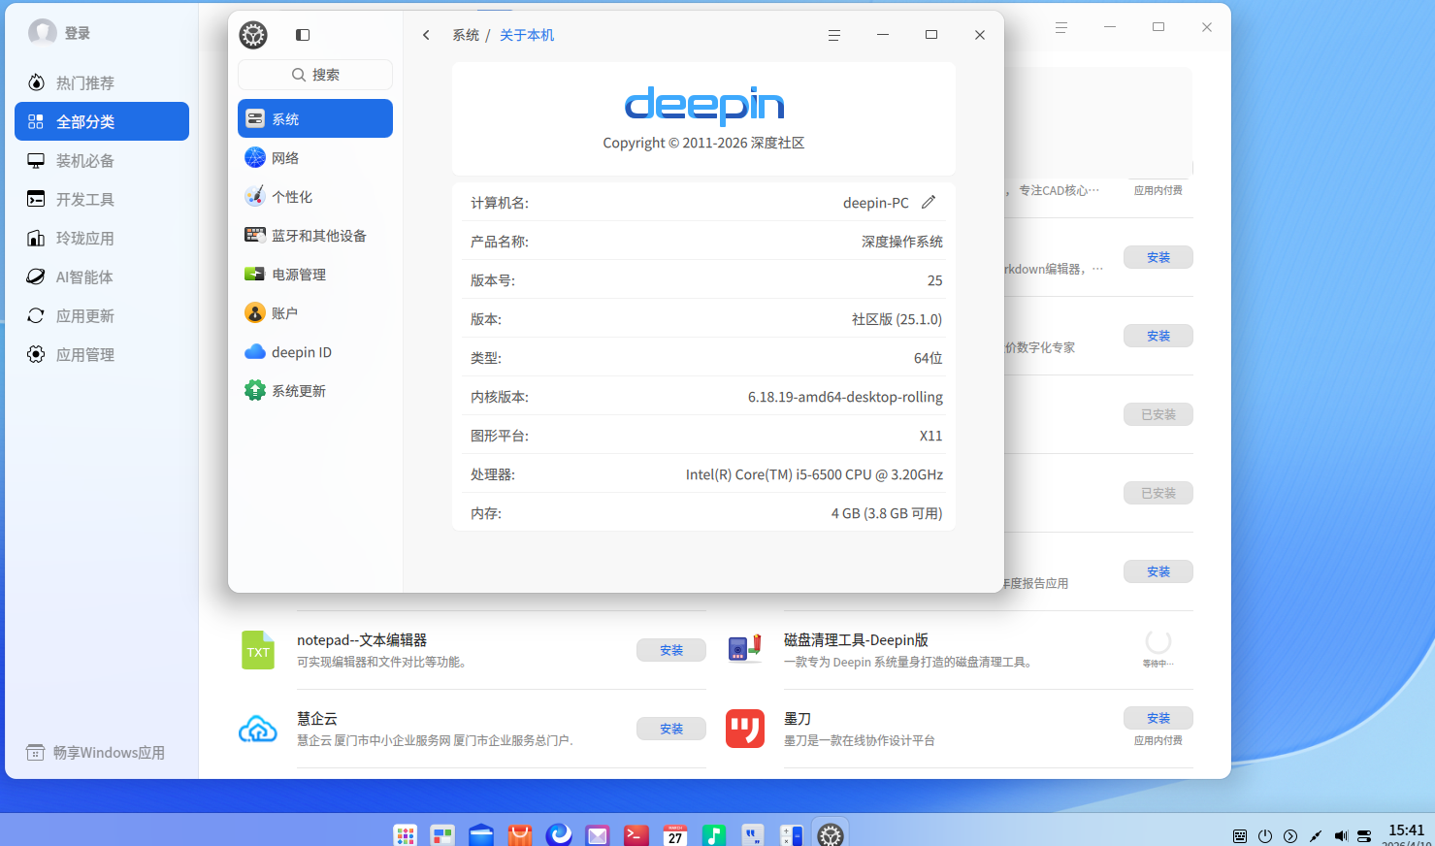Launch the Terminal from the dock
The image size is (1435, 846).
click(636, 833)
